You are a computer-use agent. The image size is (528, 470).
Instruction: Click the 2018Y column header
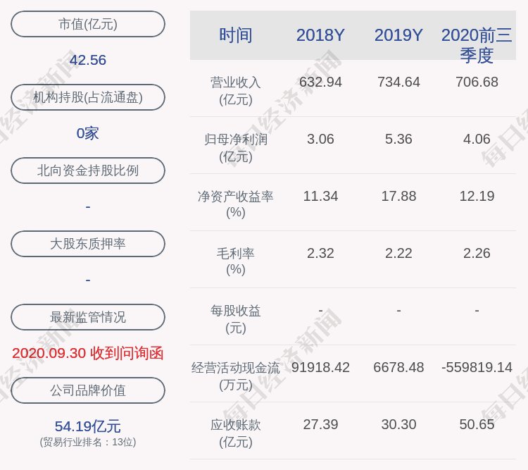pos(320,35)
